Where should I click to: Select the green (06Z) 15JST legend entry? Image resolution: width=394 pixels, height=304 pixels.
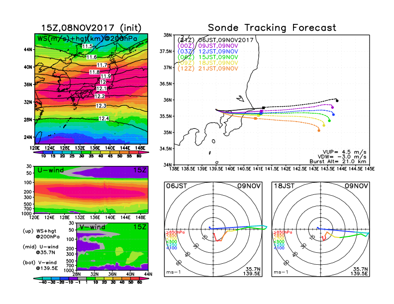click(207, 57)
